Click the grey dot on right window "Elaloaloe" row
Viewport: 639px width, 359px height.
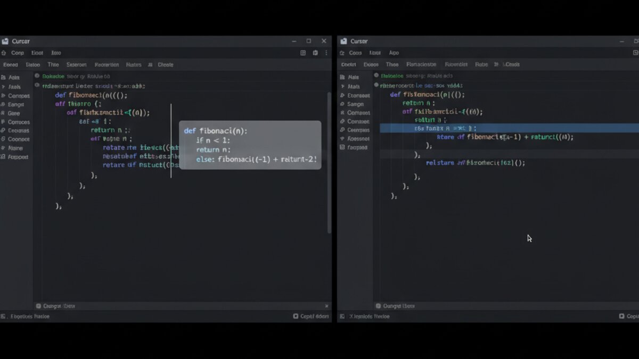(376, 76)
